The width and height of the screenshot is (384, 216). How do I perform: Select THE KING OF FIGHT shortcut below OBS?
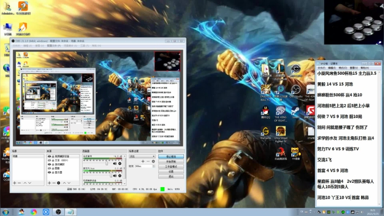281,114
